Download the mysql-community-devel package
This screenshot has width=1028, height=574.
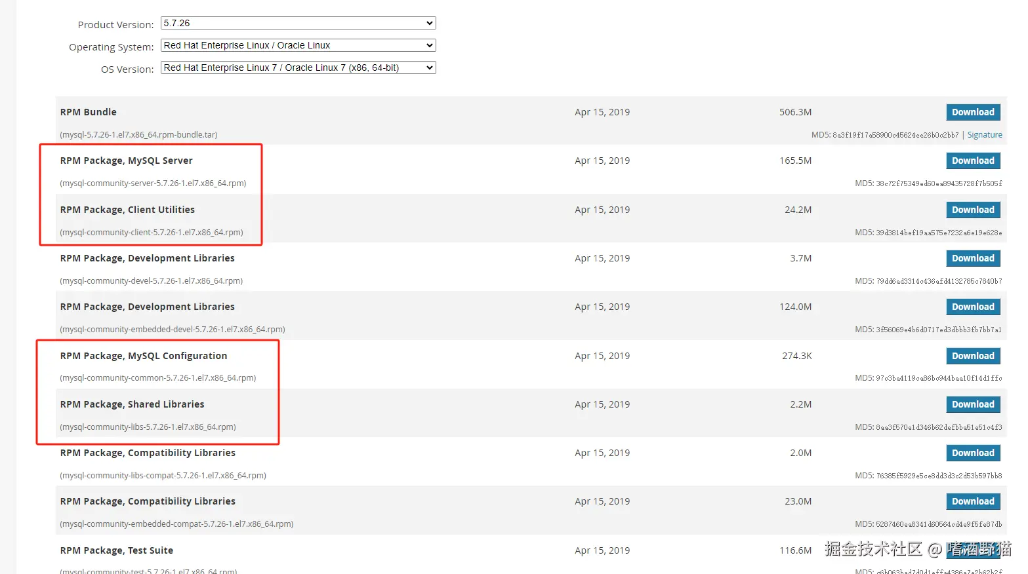pos(973,258)
